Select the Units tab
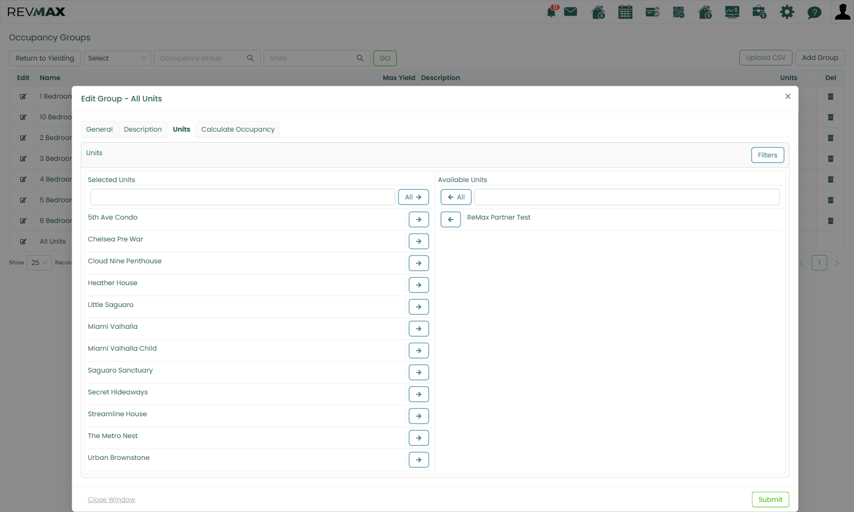854x512 pixels. pos(181,129)
